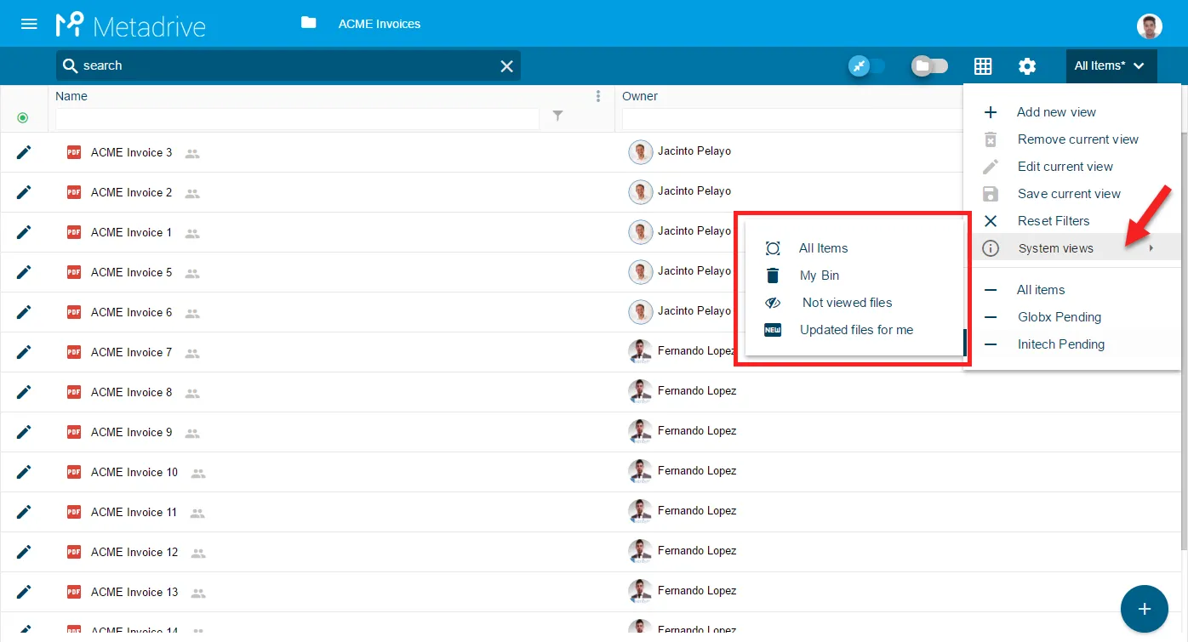Click the floating add plus button
The height and width of the screenshot is (642, 1188).
click(x=1145, y=609)
